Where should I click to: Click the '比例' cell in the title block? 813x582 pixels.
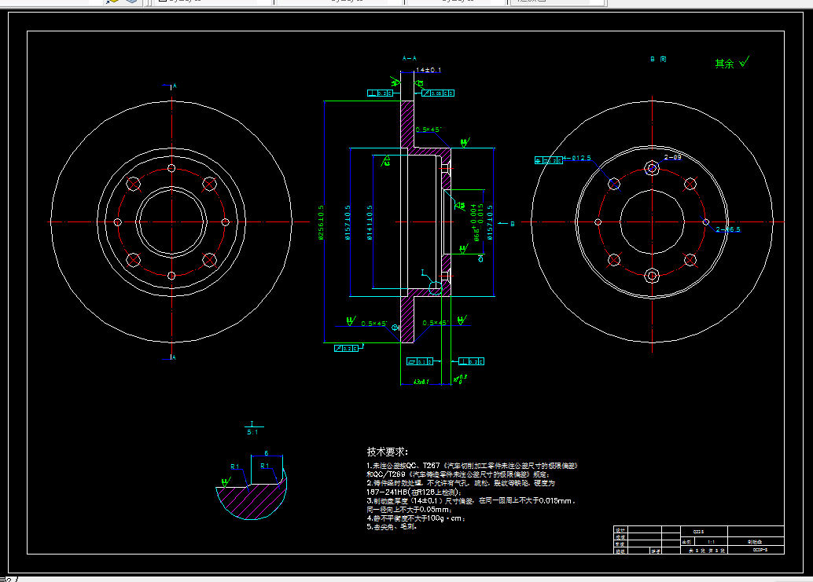pos(687,542)
